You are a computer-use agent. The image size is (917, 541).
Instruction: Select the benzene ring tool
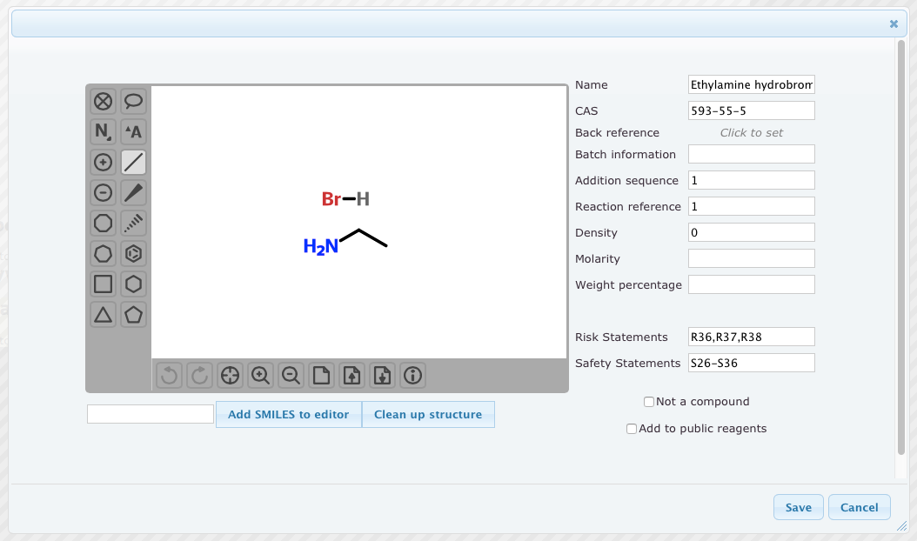click(133, 253)
